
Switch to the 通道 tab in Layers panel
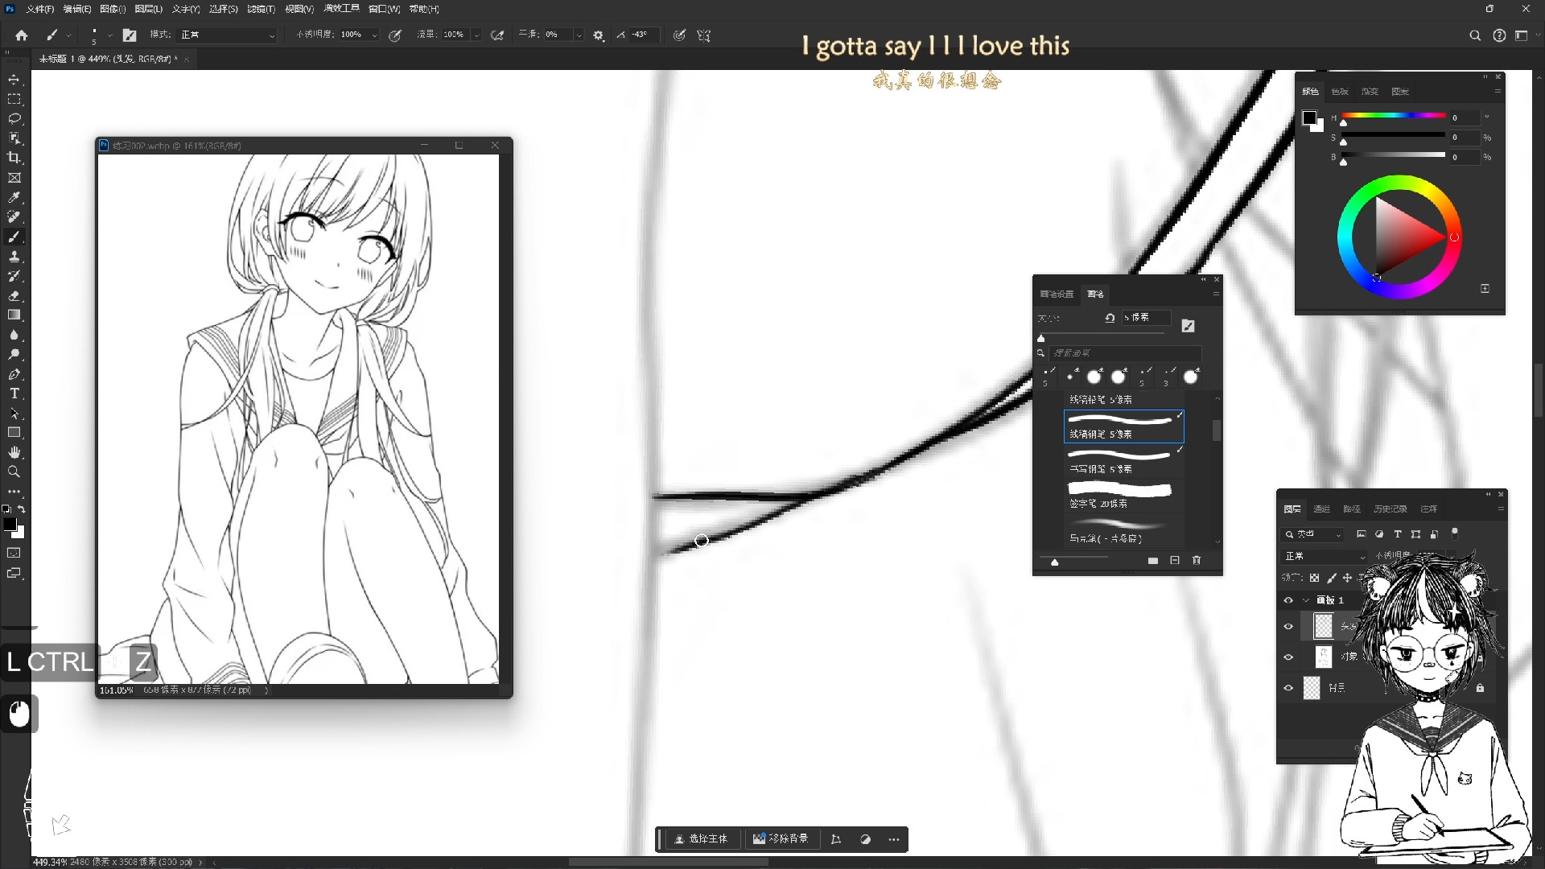point(1322,509)
